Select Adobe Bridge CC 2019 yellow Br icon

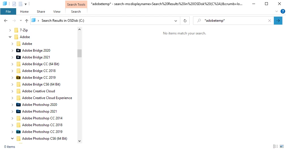tap(18, 78)
